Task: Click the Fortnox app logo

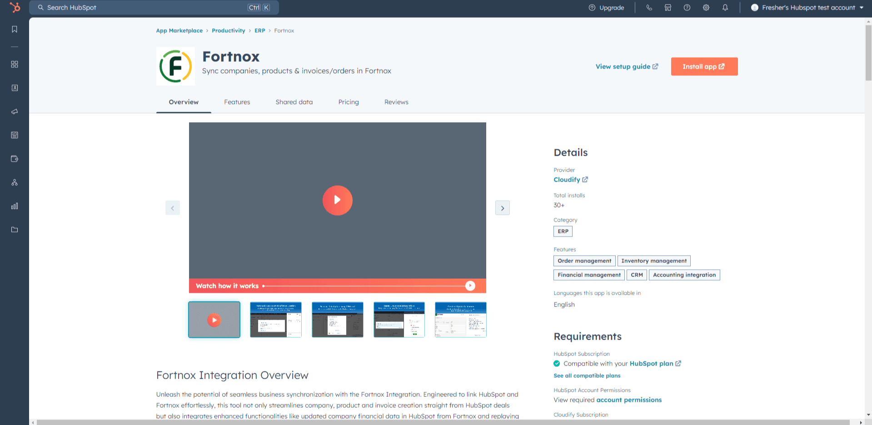Action: (175, 66)
